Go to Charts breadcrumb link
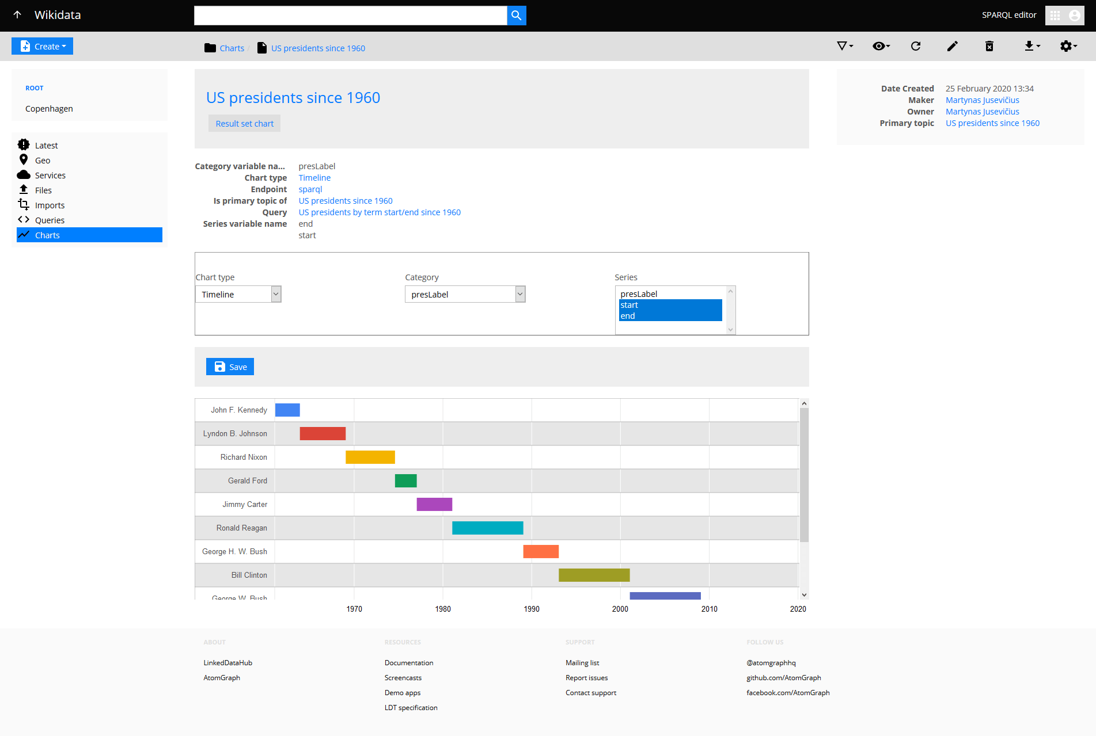Viewport: 1096px width, 736px height. tap(232, 48)
